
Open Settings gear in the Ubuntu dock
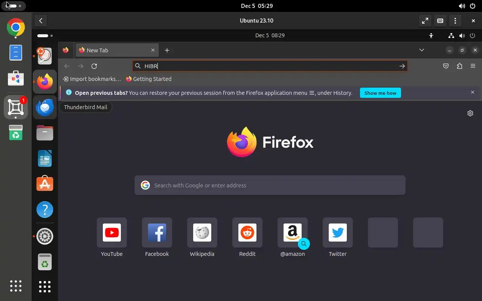[x=45, y=236]
